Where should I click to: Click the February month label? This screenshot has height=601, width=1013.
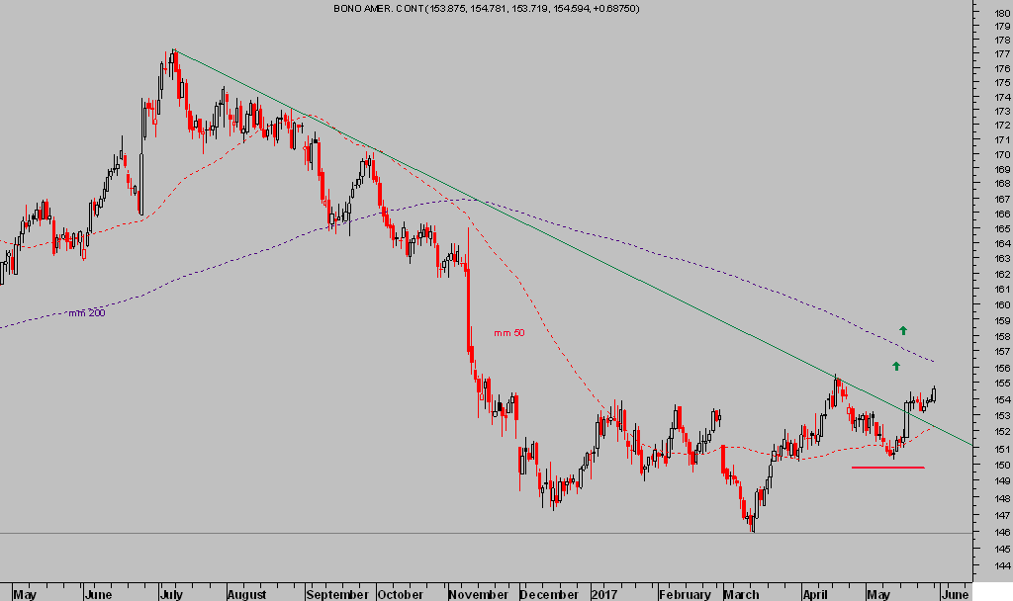pos(685,594)
